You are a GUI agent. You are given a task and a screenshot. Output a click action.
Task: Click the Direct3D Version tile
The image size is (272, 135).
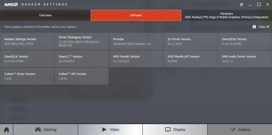[x=245, y=41]
